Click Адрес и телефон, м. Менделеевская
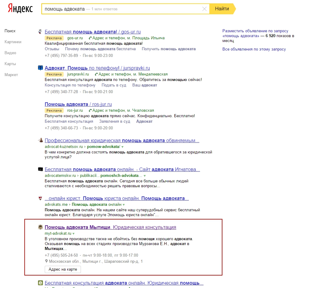This screenshot has width=335, height=288. coord(133,74)
